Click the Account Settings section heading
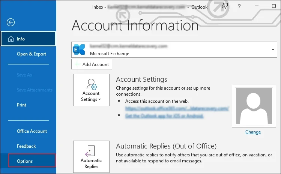This screenshot has height=174, width=281. tap(141, 79)
